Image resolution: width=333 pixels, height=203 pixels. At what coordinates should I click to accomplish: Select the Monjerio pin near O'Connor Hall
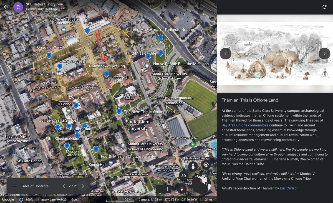tap(76, 105)
